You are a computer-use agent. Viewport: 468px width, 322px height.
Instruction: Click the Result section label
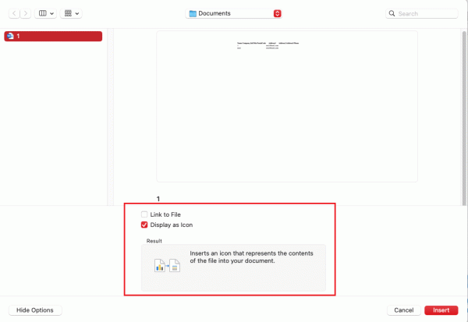click(154, 241)
